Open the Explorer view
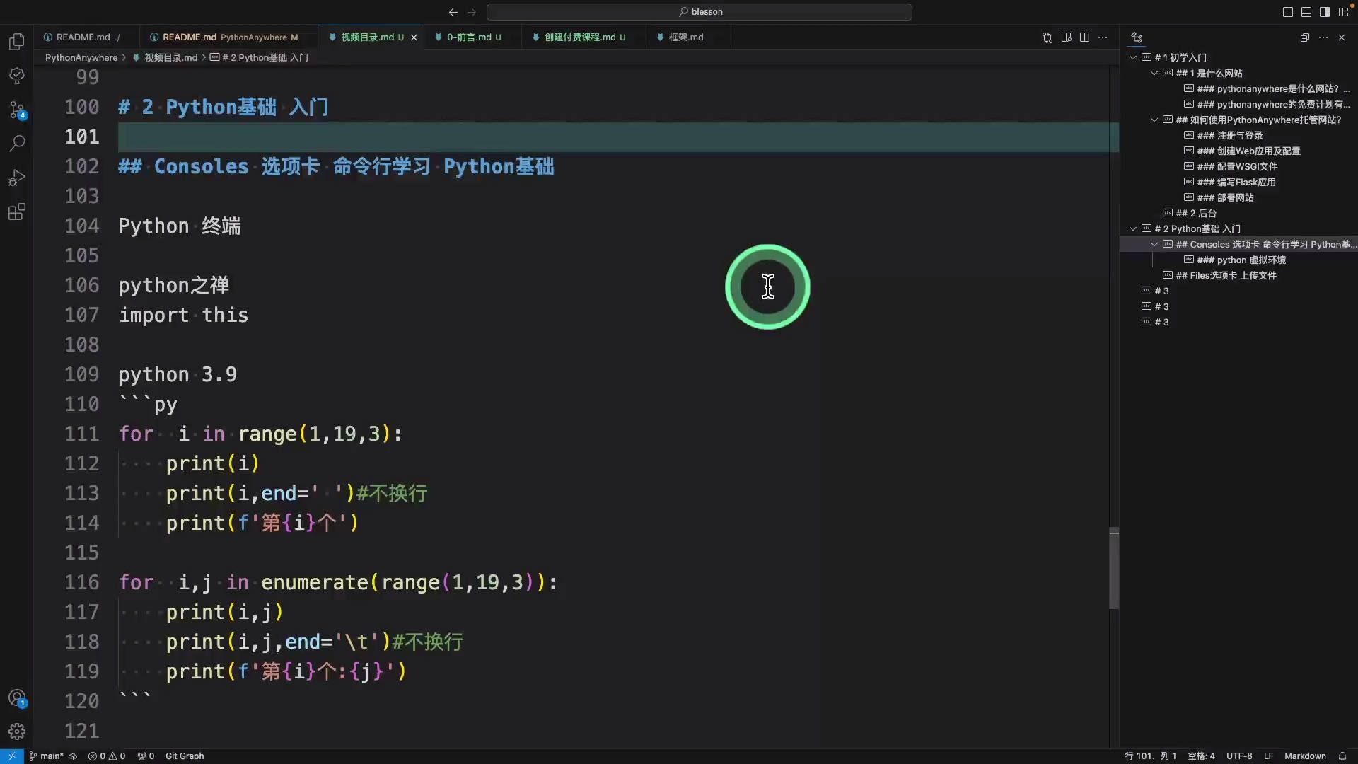The width and height of the screenshot is (1358, 764). [16, 42]
